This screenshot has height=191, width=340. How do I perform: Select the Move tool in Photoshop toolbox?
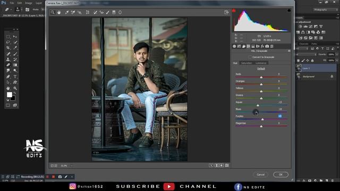tap(15, 37)
